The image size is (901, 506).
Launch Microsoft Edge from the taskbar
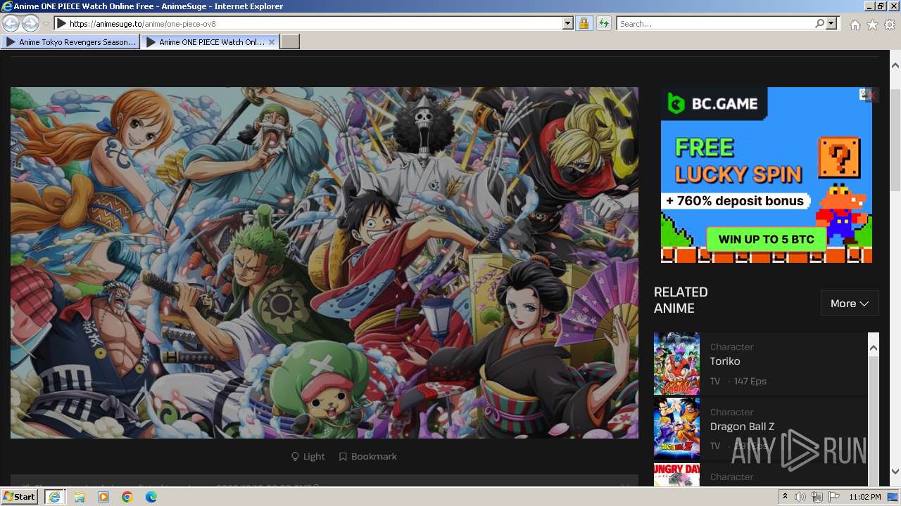click(x=151, y=497)
